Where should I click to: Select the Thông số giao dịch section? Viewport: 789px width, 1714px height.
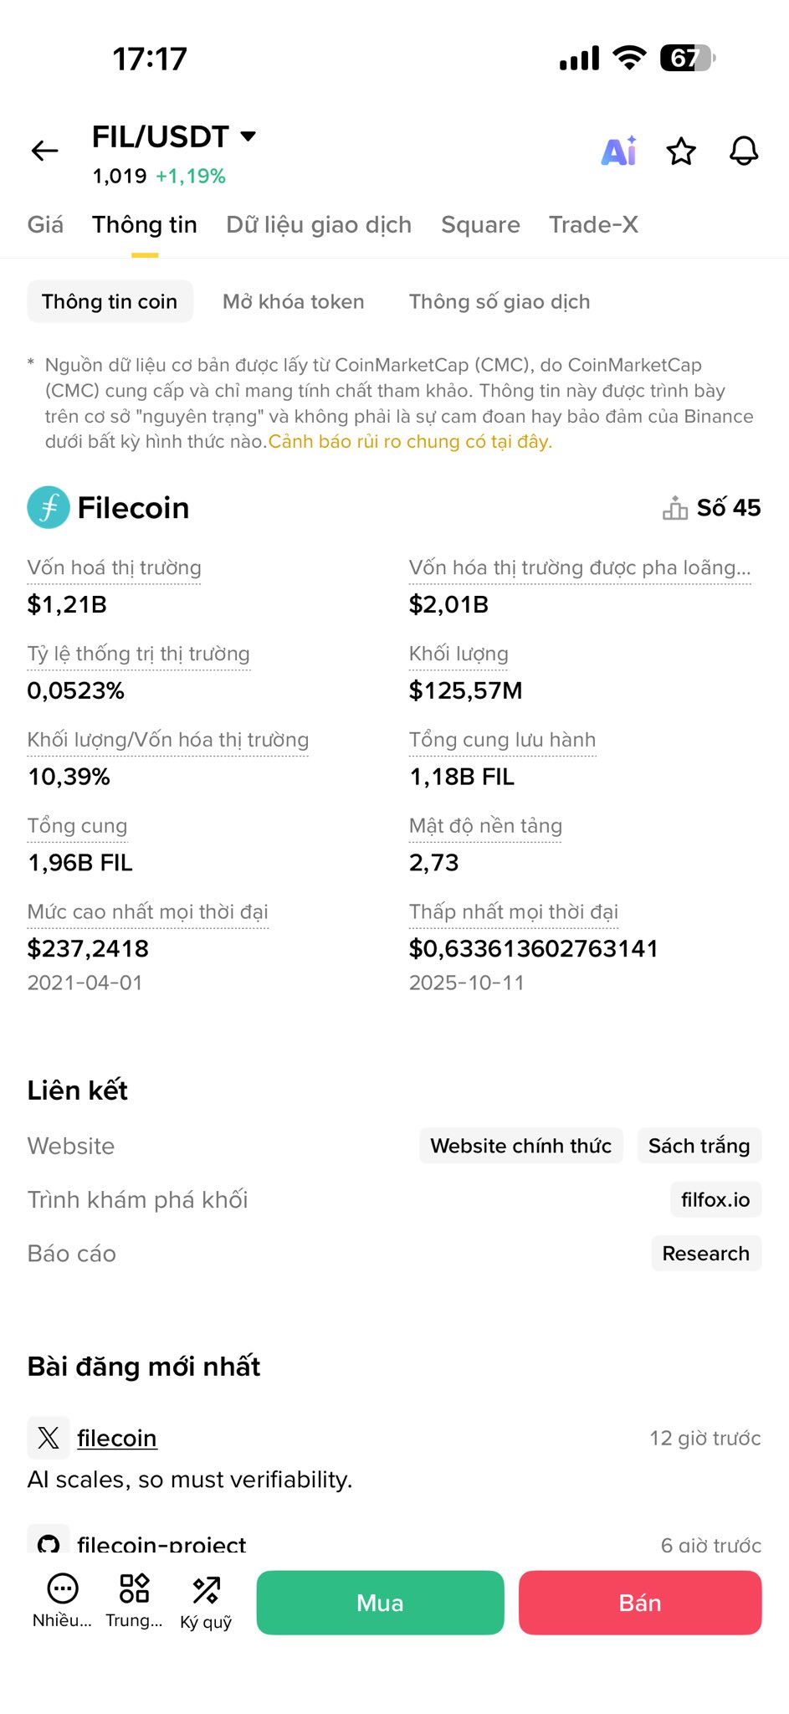click(500, 302)
